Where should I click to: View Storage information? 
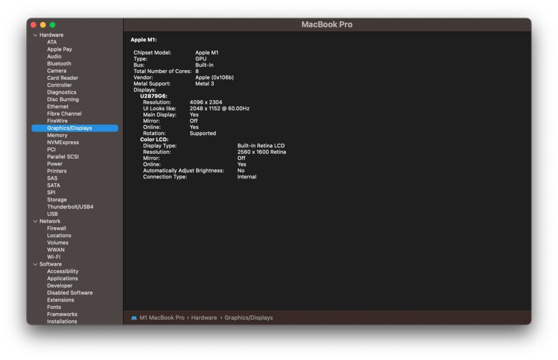(x=57, y=199)
